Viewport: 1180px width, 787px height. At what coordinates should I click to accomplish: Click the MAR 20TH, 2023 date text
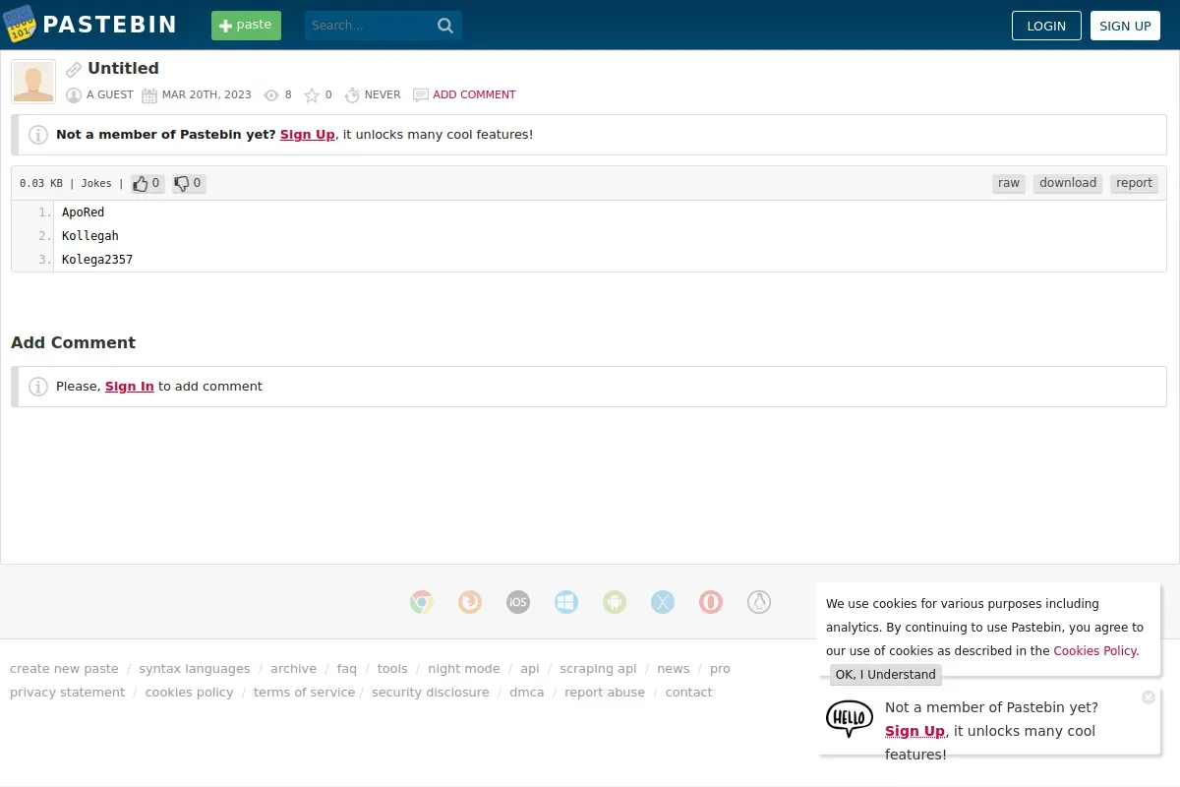206,95
